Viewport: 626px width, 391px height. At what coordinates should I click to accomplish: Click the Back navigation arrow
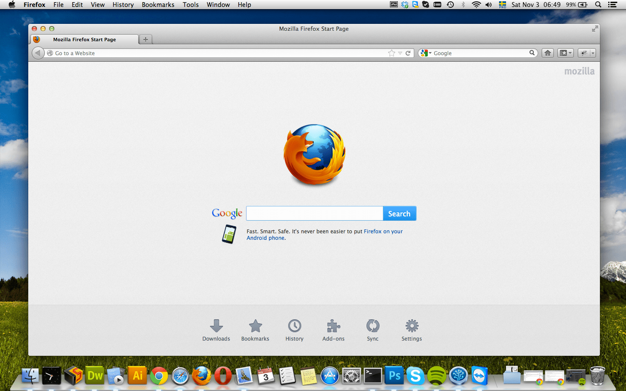38,53
